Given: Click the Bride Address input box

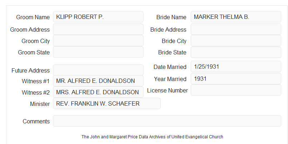Looking at the screenshot, I should coord(236,29).
